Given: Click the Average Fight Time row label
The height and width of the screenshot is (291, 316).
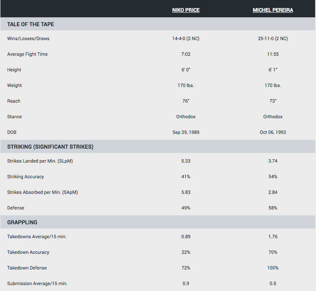Looking at the screenshot, I should click(x=27, y=54).
